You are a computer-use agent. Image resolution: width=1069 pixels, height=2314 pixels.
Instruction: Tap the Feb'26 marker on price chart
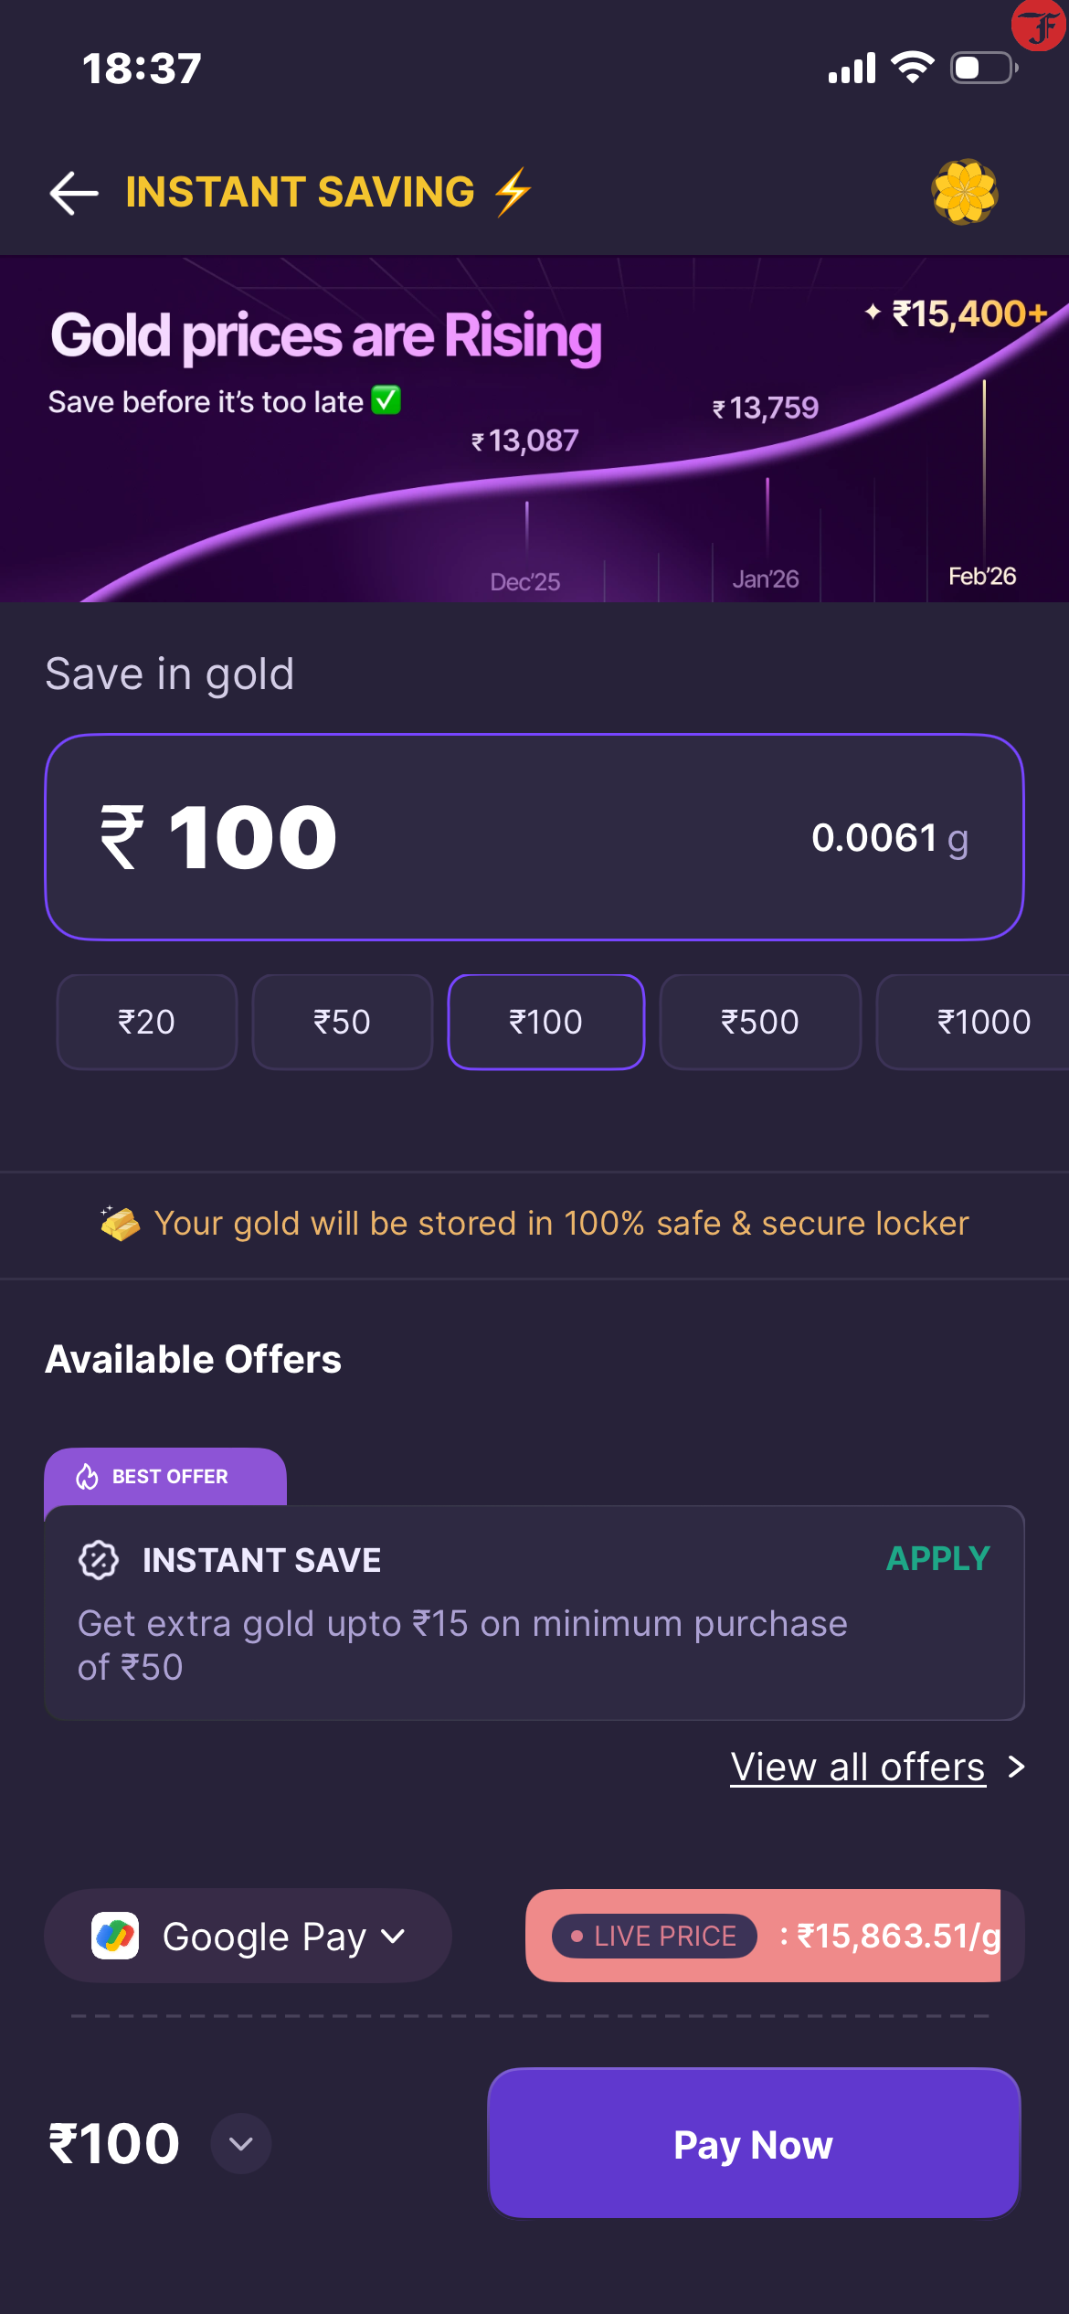coord(982,576)
